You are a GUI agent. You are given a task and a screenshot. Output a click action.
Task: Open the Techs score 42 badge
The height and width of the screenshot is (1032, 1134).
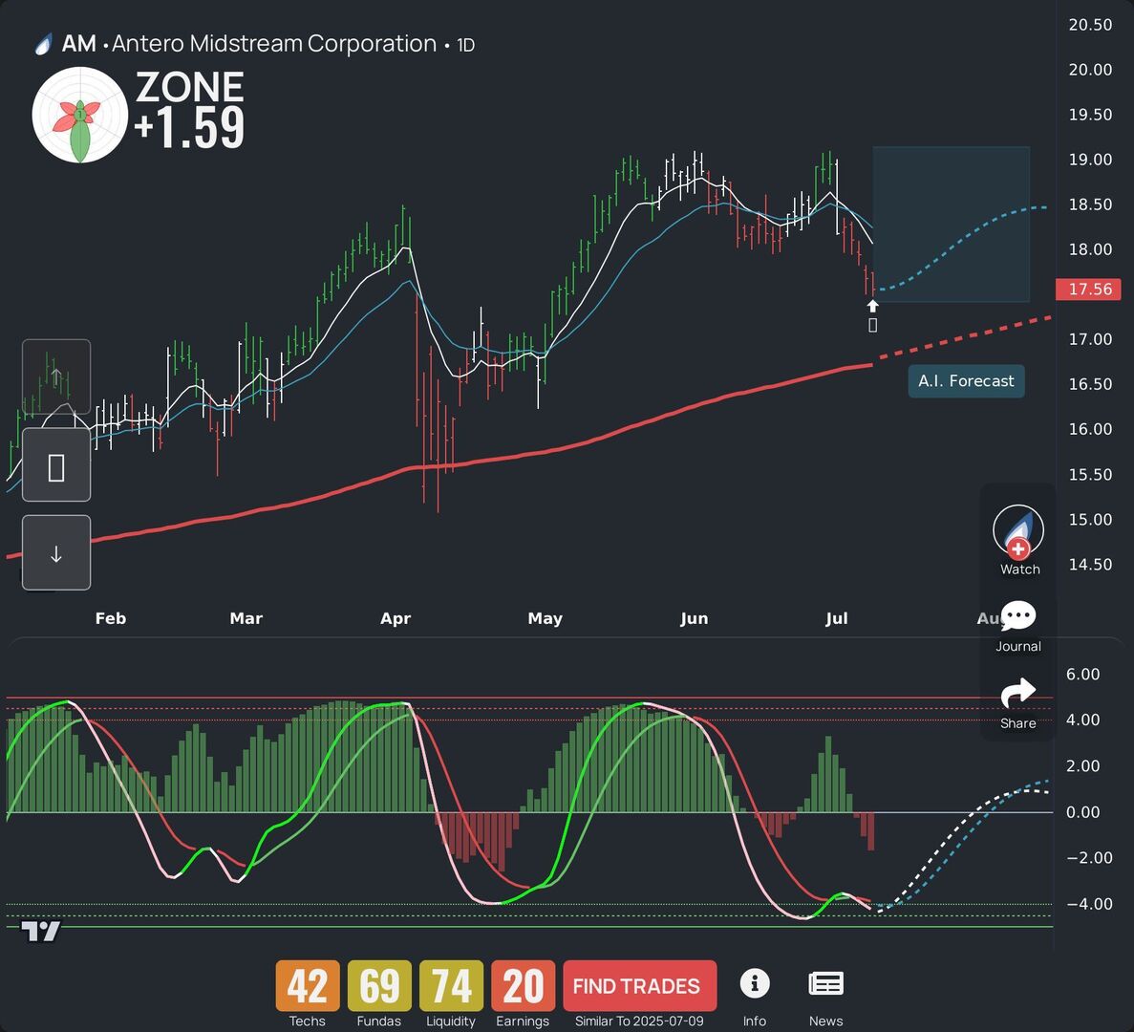click(x=308, y=986)
